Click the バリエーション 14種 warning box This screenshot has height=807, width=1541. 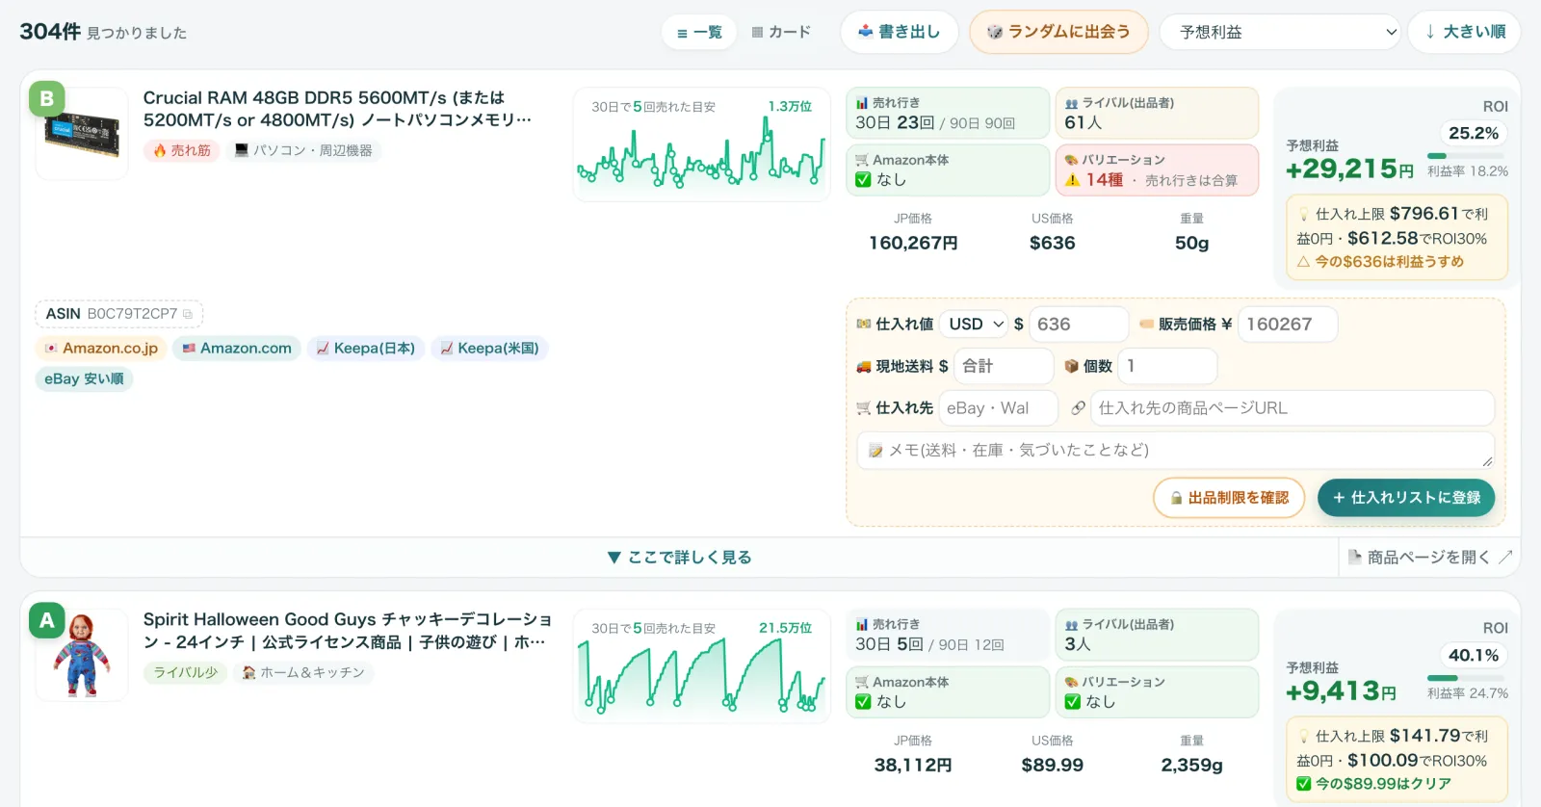point(1157,170)
